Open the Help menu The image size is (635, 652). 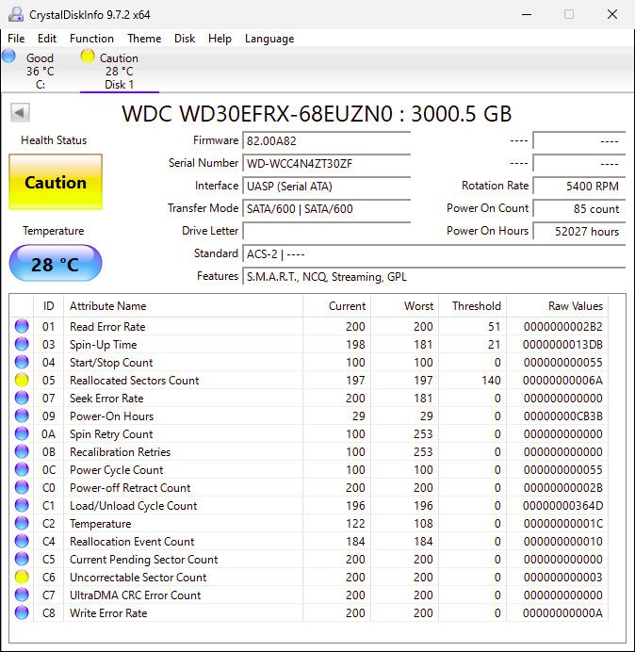coord(220,39)
